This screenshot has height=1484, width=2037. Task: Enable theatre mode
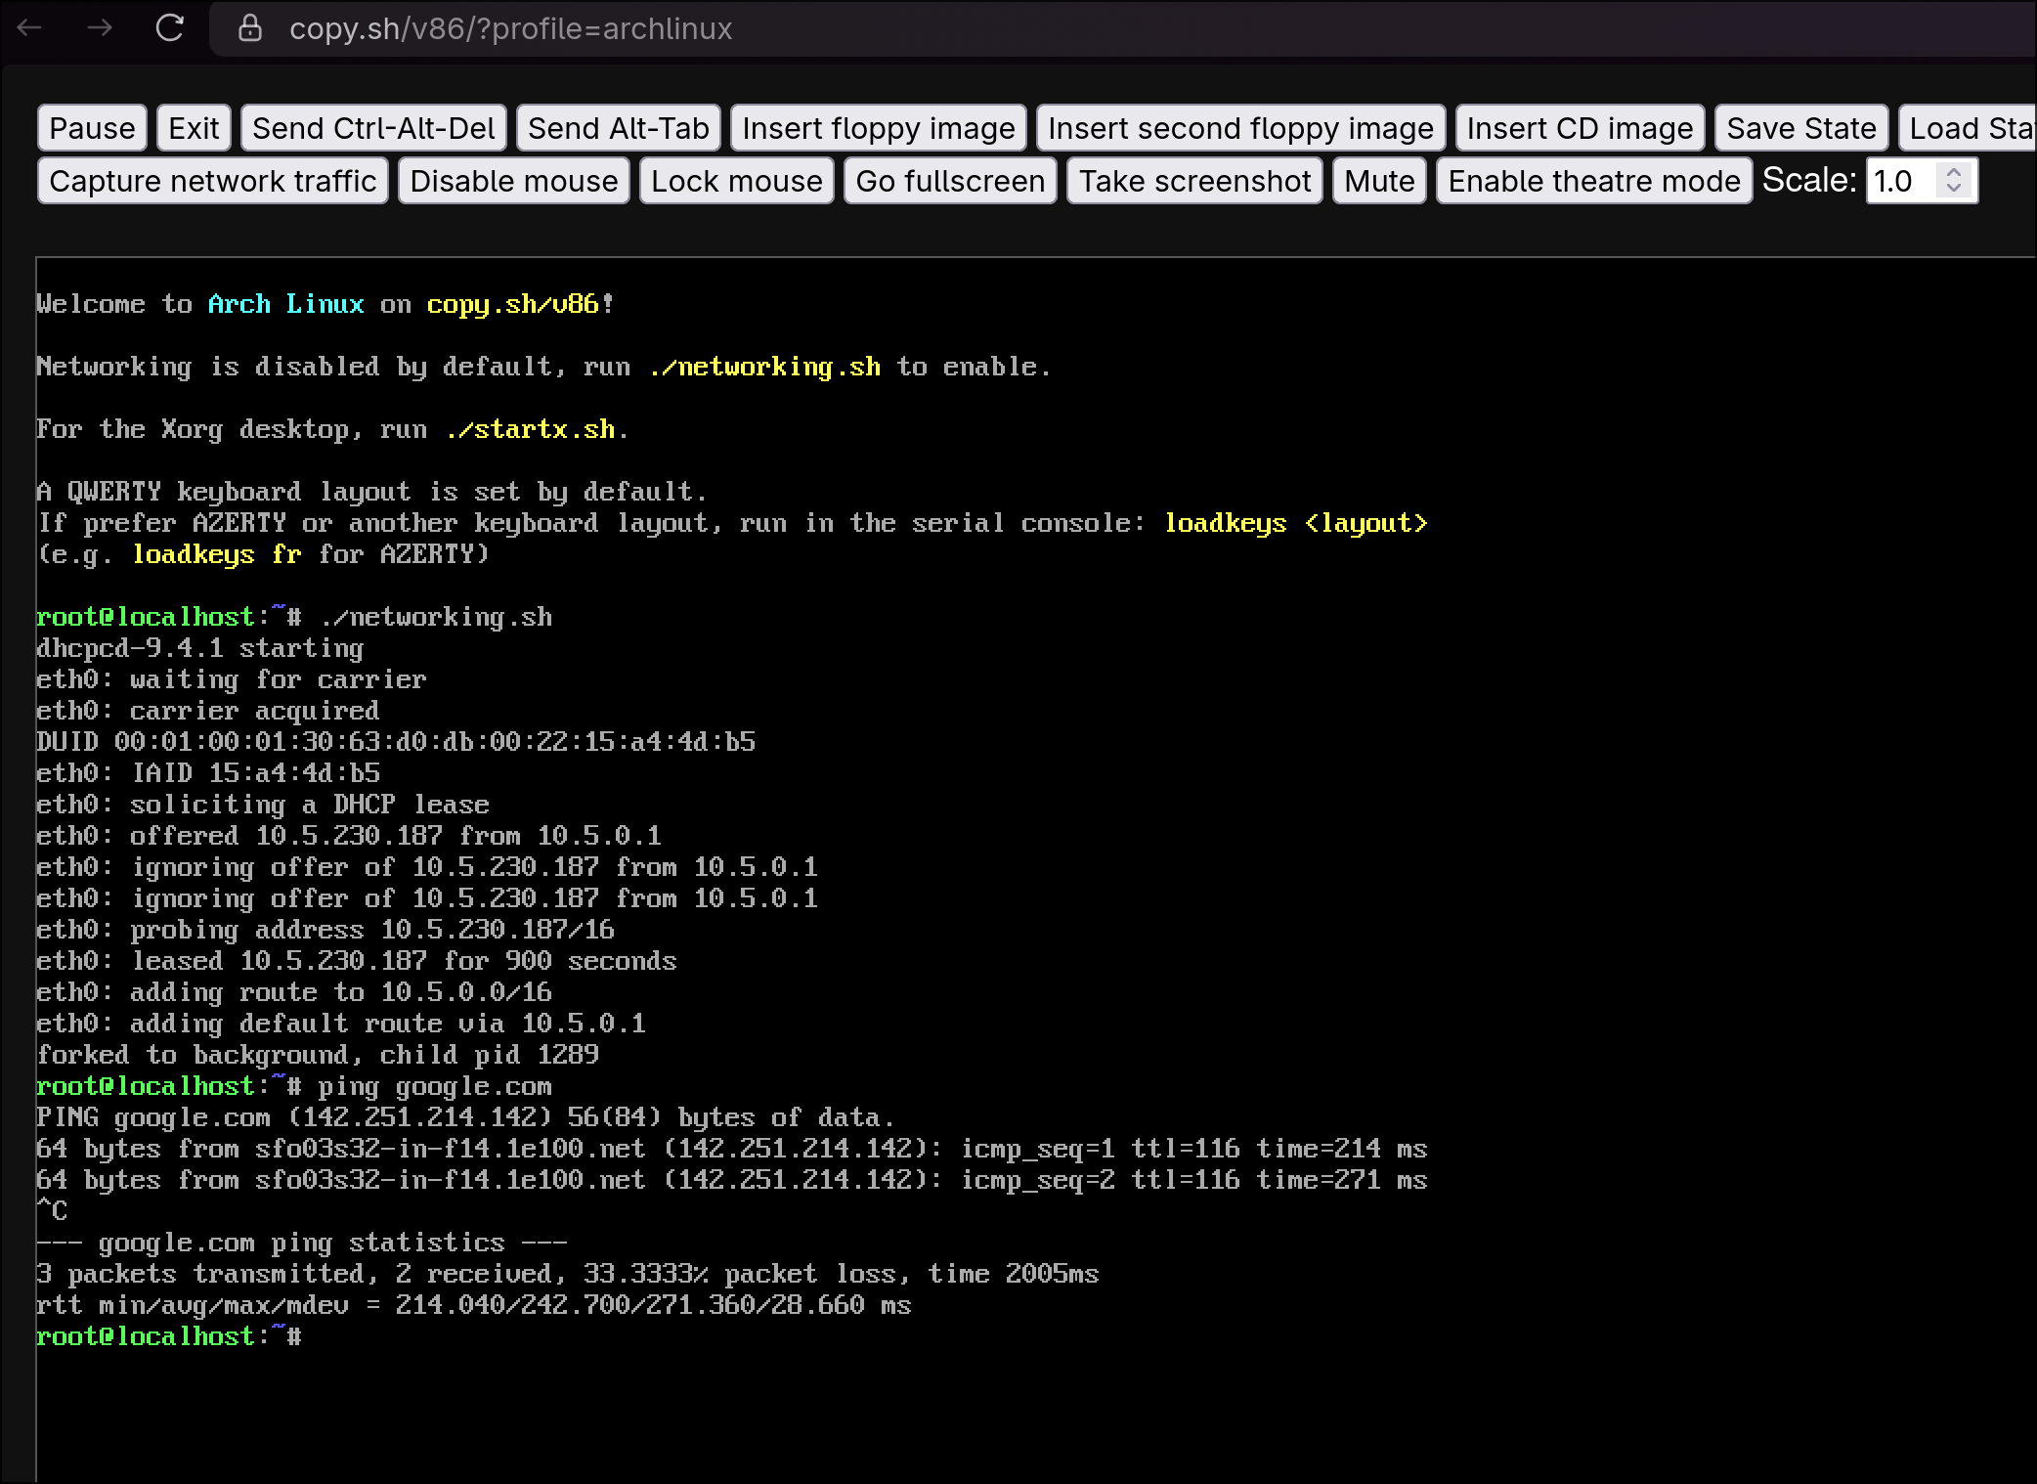pos(1593,181)
